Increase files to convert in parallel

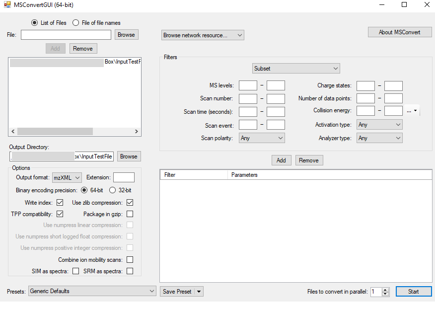click(386, 289)
